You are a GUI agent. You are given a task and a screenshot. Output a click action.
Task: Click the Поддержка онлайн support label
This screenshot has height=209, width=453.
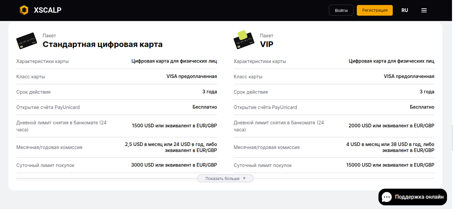pyautogui.click(x=419, y=197)
